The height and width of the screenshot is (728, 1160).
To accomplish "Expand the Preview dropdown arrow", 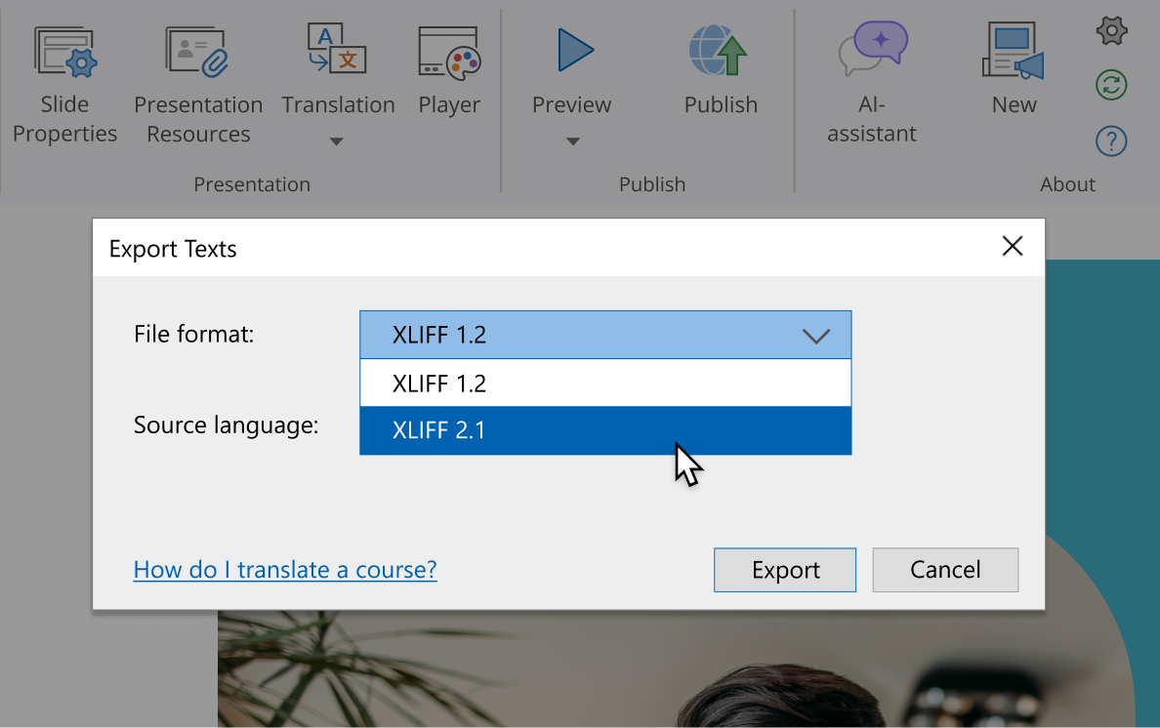I will (572, 142).
